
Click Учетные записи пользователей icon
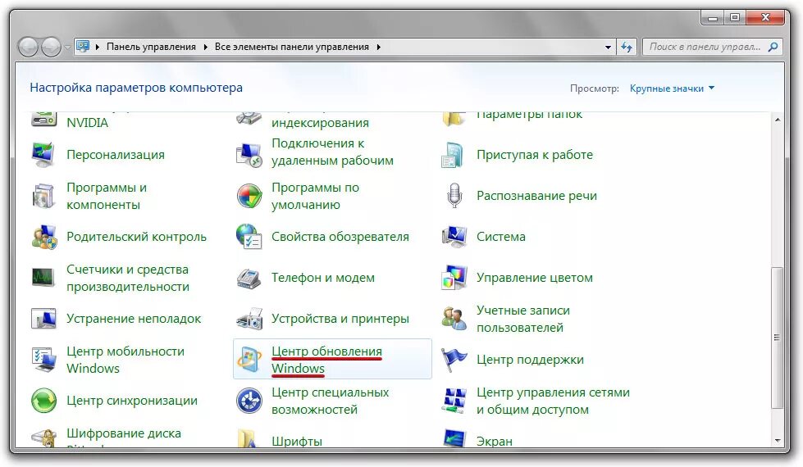tap(454, 318)
